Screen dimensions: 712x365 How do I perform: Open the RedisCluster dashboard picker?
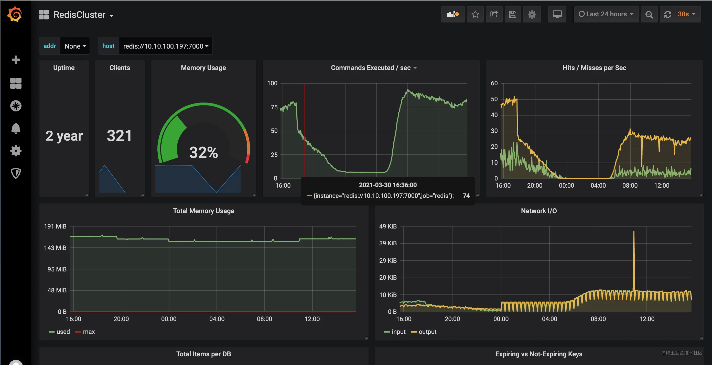click(83, 15)
